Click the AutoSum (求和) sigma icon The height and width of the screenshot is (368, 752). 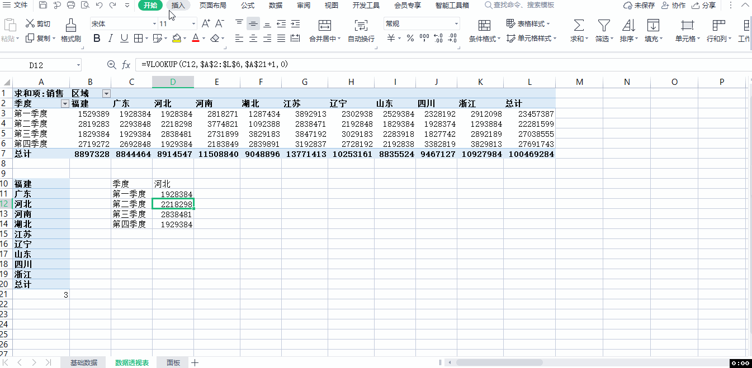[x=579, y=25]
